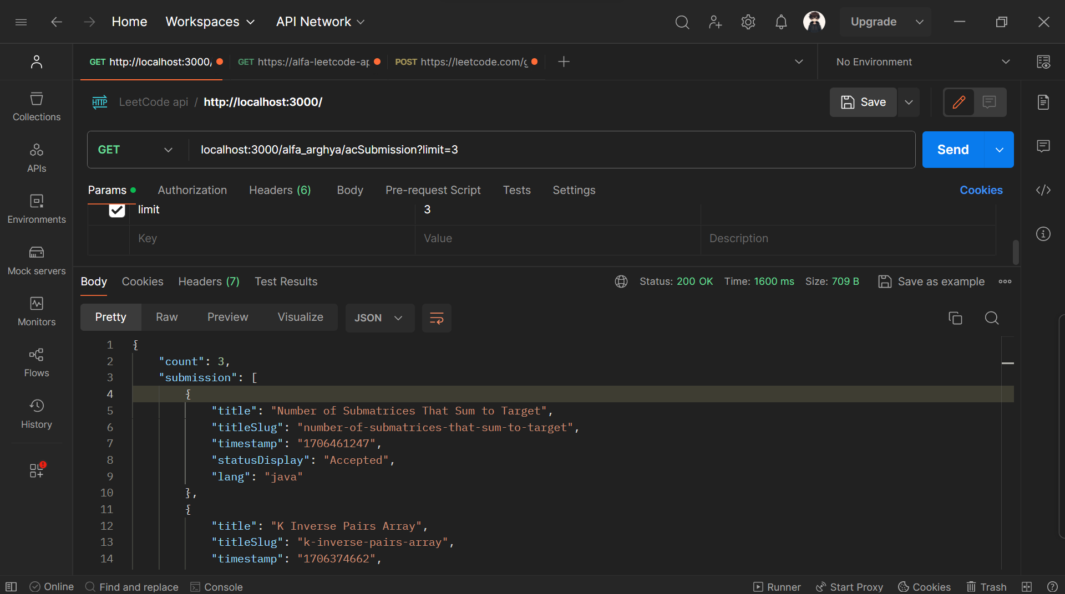Open the code snippet panel icon

1043,190
